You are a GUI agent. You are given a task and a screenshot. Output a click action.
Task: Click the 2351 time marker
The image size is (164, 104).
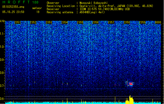coord(17,22)
